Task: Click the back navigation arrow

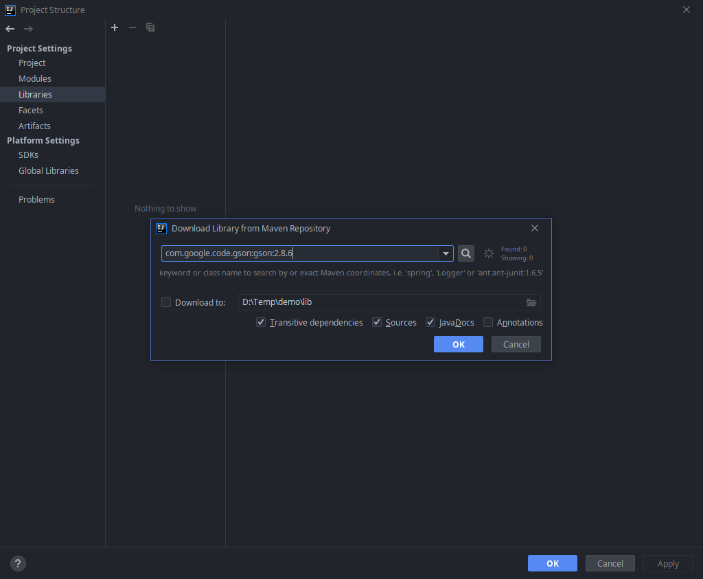Action: click(x=10, y=29)
